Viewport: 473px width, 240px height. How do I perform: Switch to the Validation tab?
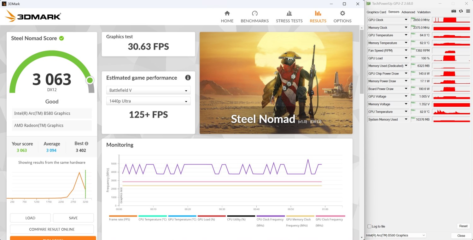pyautogui.click(x=424, y=12)
